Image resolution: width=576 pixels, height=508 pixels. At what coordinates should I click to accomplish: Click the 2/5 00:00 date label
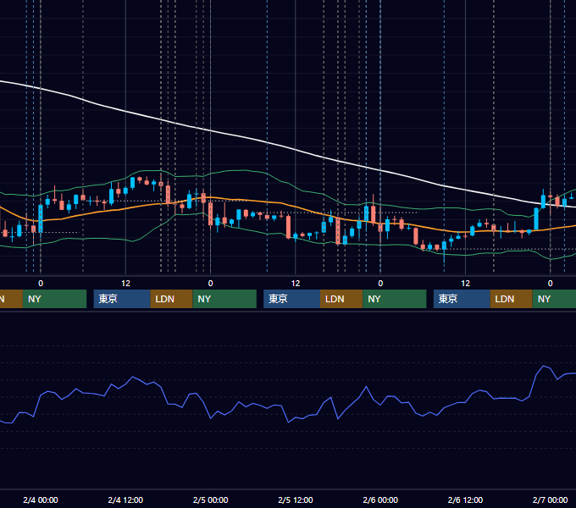coord(210,500)
